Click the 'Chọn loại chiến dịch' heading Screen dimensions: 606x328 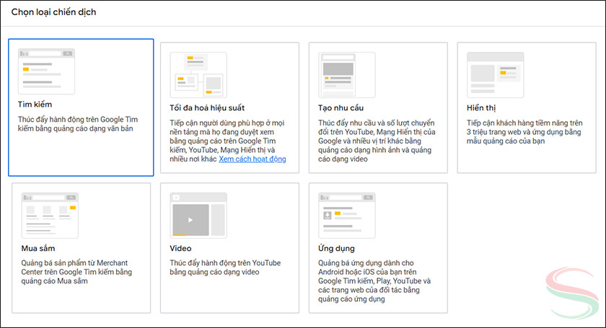(53, 12)
